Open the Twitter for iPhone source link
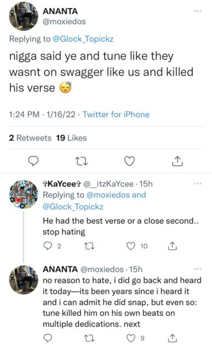Image resolution: width=212 pixels, height=344 pixels. click(x=116, y=115)
